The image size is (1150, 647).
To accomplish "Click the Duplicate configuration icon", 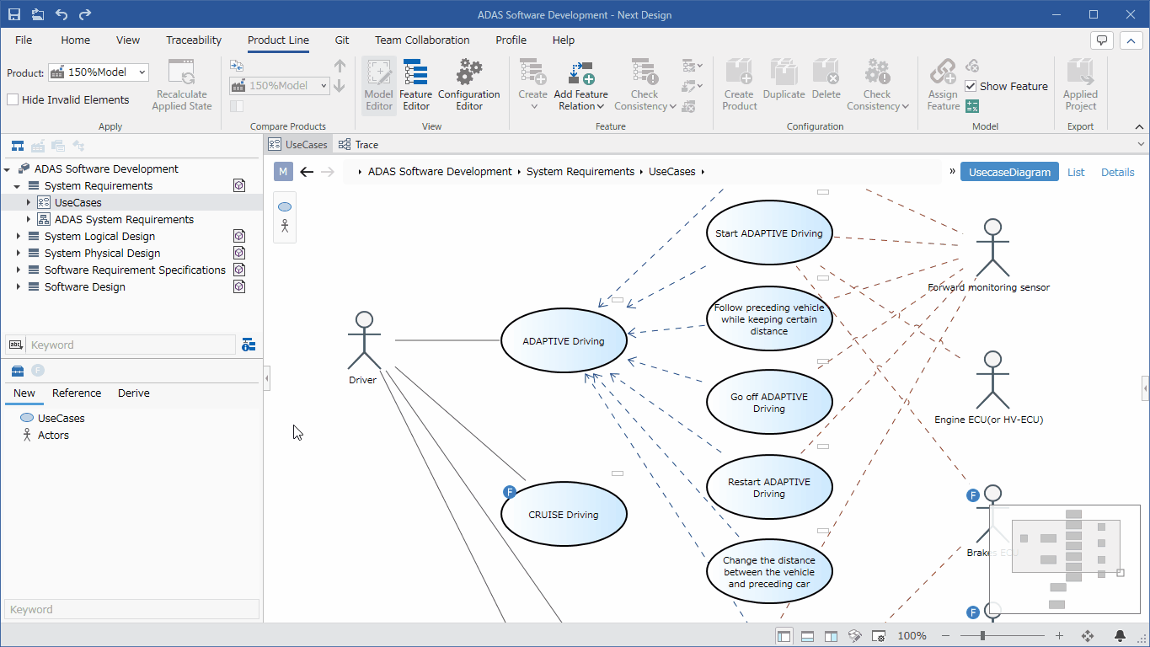I will (x=784, y=80).
